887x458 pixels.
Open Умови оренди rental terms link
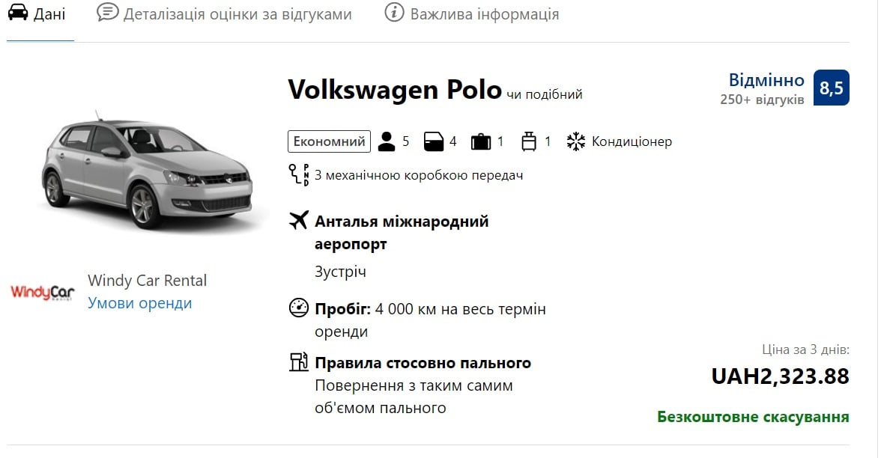pyautogui.click(x=140, y=303)
